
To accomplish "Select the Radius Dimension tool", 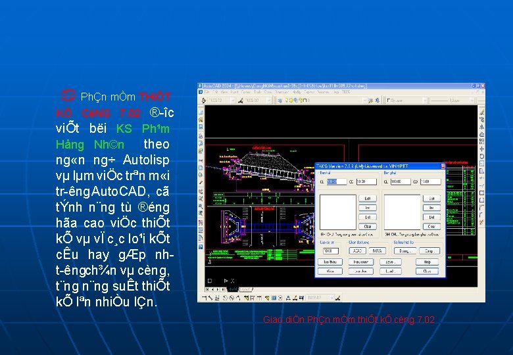I will point(225,298).
